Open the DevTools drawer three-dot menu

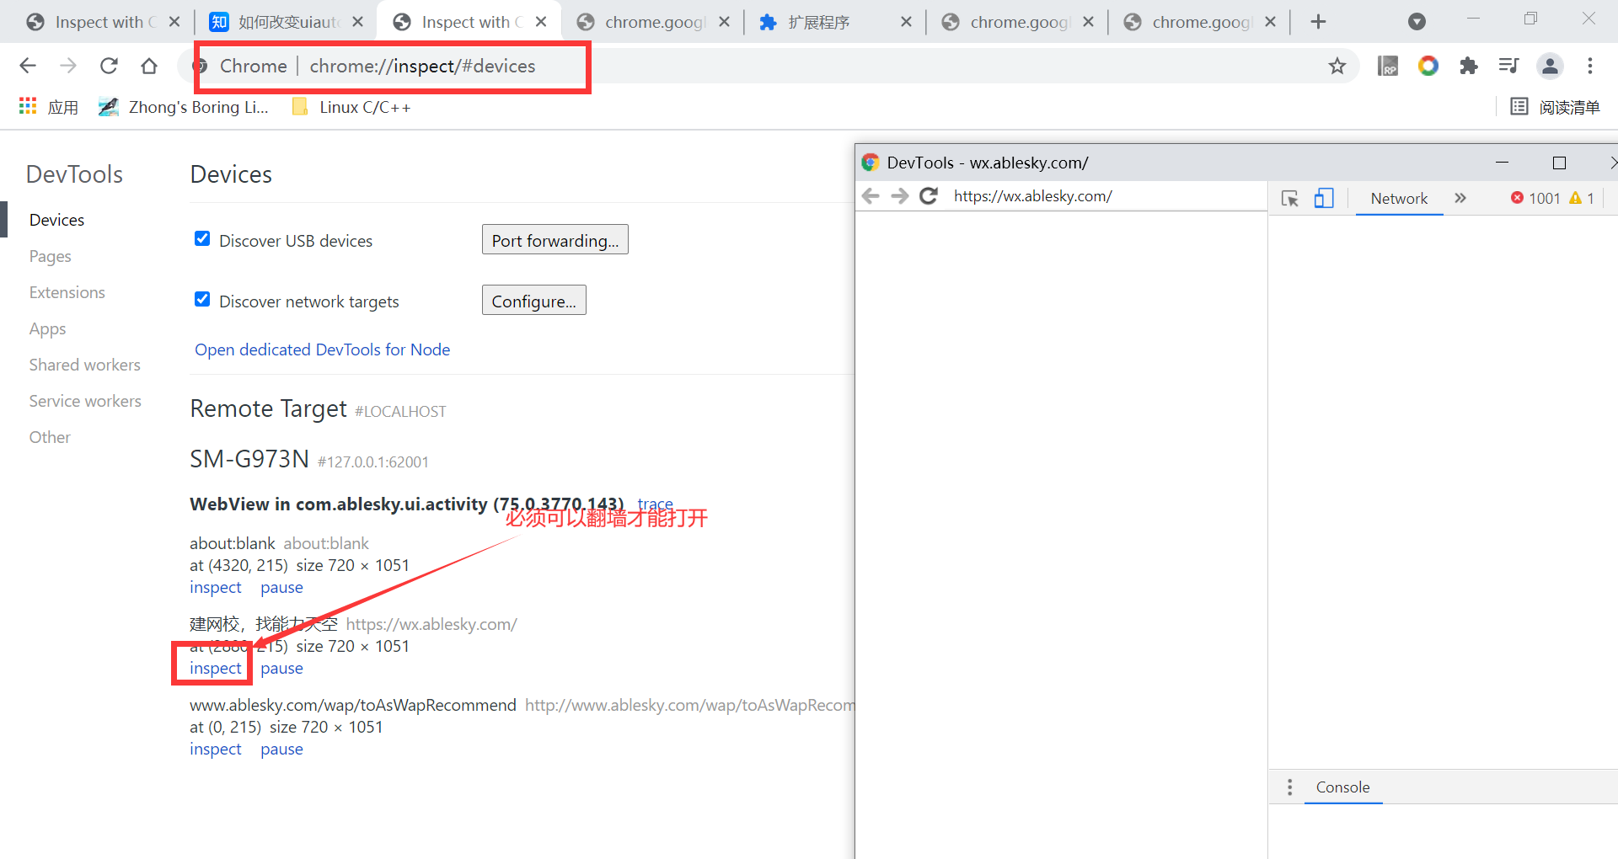pos(1289,787)
